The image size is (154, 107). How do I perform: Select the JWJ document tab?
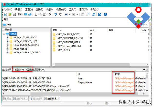tap(7, 25)
